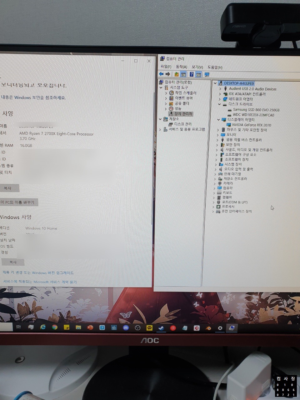Expand 마우스 및 기타 포인팅 장치

[x=218, y=130]
